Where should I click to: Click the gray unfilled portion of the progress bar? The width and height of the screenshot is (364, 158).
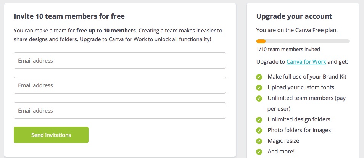tap(308, 41)
